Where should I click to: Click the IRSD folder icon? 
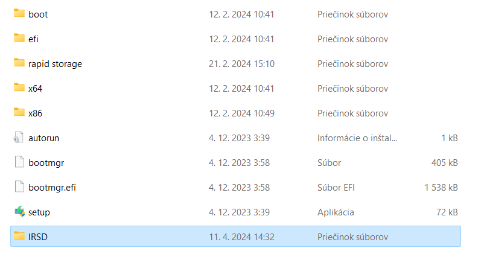coord(19,236)
